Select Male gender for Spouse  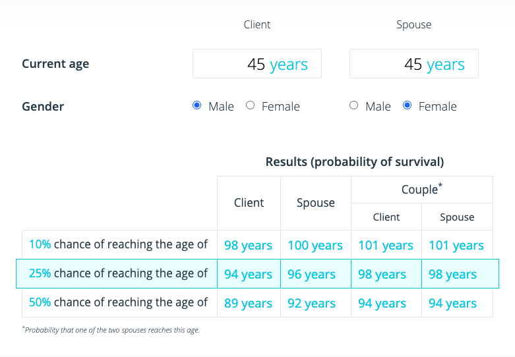tap(353, 105)
